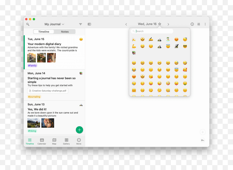Open the Map view icon

54,141
